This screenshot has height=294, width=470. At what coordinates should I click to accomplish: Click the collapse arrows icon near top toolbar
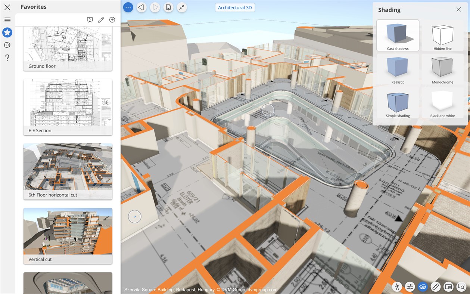tap(181, 7)
